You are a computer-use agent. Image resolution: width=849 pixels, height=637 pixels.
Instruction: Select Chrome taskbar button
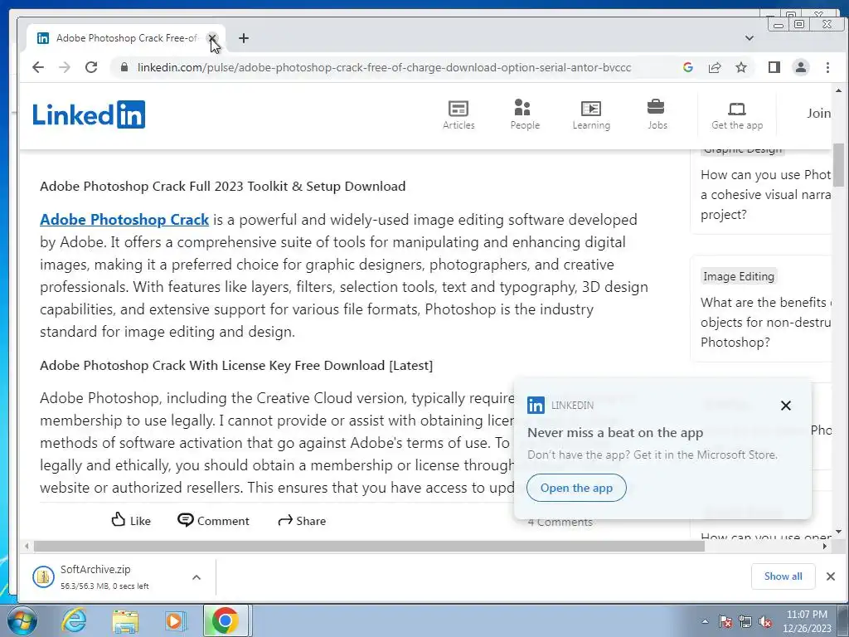(226, 620)
